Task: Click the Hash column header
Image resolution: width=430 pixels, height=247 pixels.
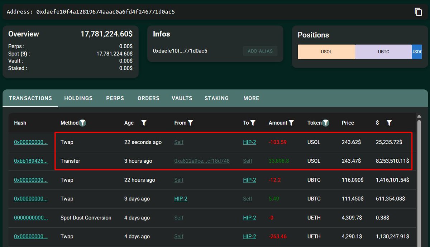Action: pos(20,123)
